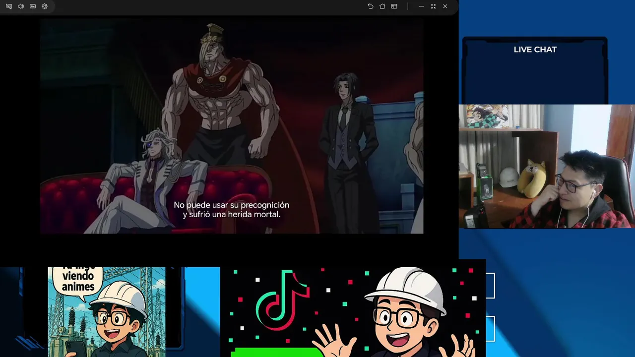Toggle fullscreen with the four-arrows icon

point(433,6)
